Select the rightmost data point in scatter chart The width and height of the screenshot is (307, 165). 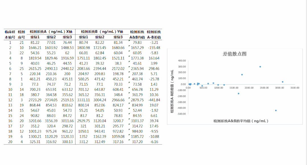[283, 82]
